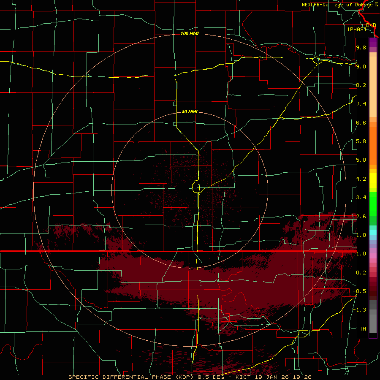Click the 8.2 value on the scale
380x380 pixels.
click(361, 85)
